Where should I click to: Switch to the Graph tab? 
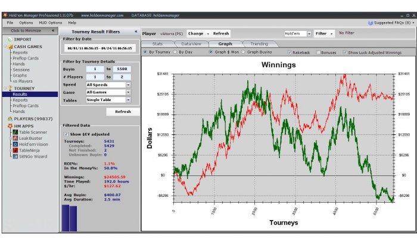pos(225,44)
